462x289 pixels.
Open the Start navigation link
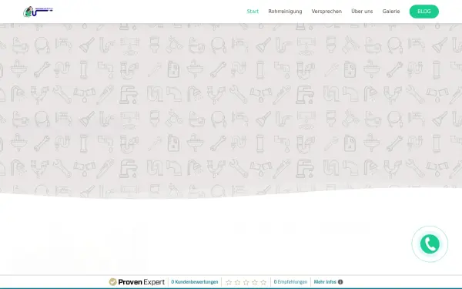[253, 12]
